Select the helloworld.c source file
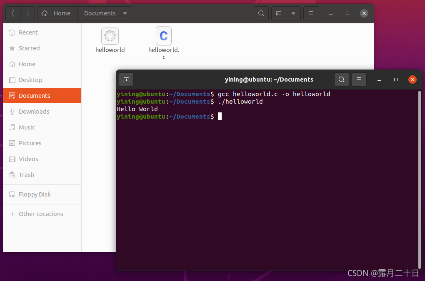Image resolution: width=425 pixels, height=281 pixels. tap(164, 43)
